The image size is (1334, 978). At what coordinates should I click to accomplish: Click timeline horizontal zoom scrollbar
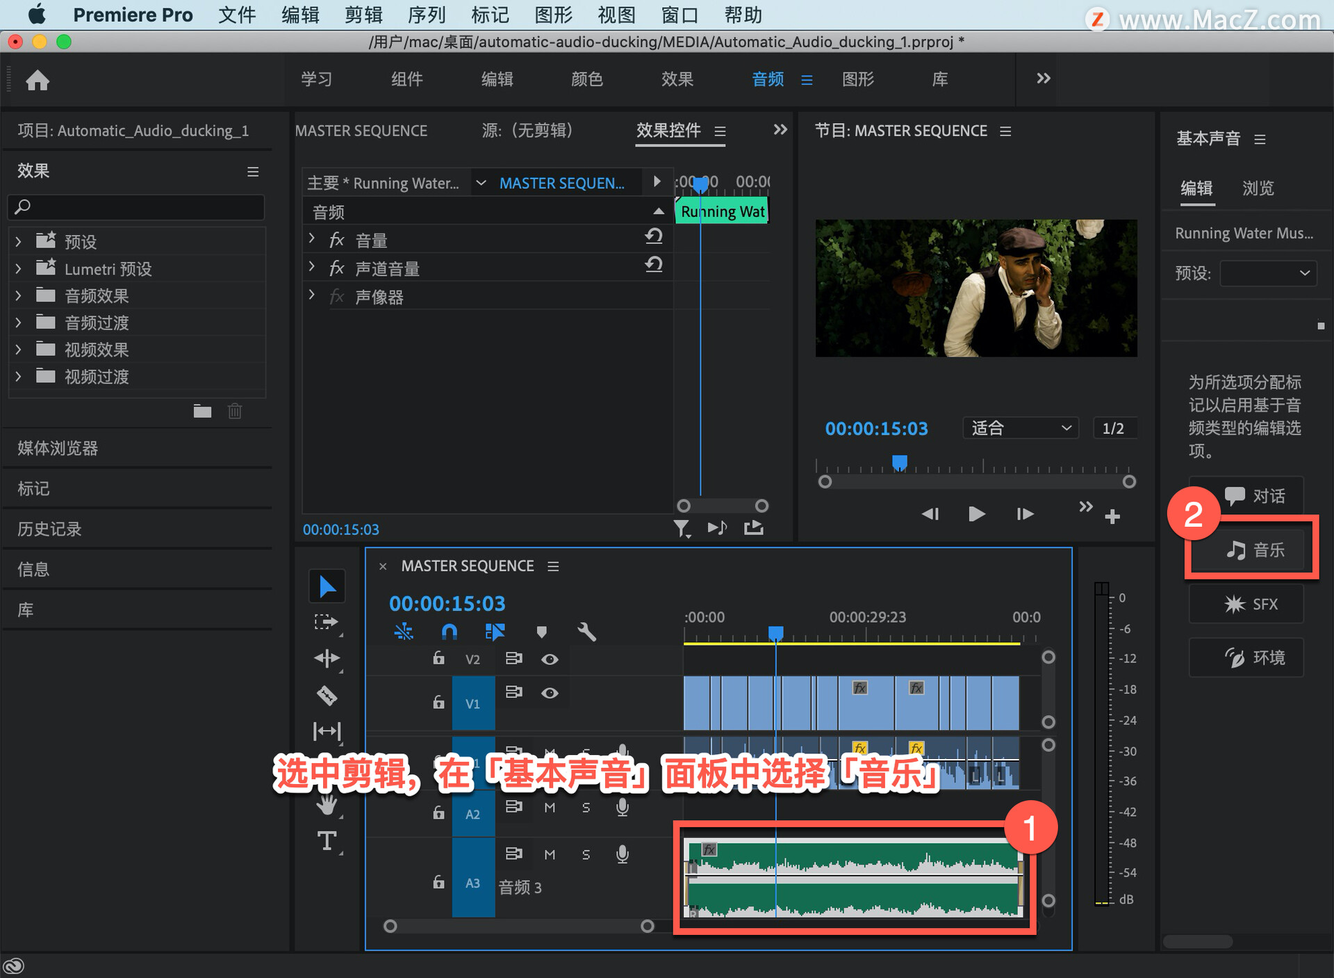518,926
